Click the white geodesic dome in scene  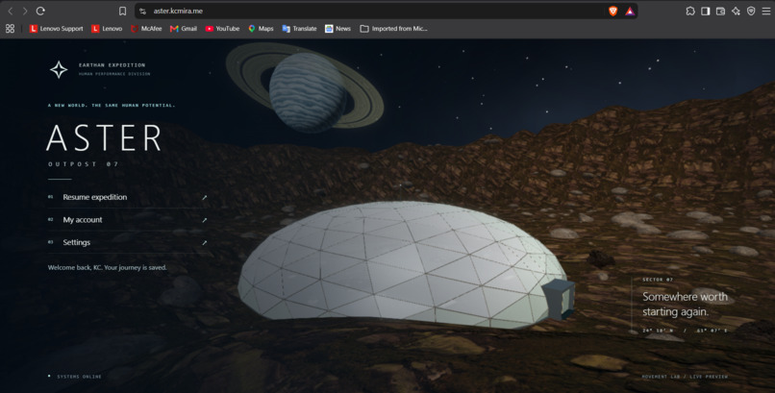403,265
